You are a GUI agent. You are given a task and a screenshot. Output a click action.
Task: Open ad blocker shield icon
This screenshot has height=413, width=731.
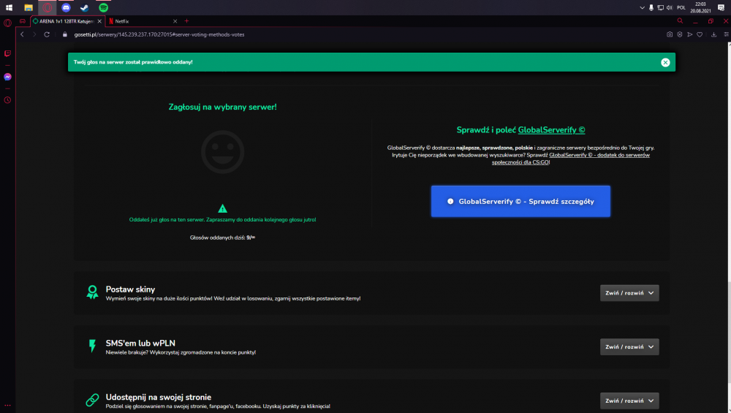(680, 34)
